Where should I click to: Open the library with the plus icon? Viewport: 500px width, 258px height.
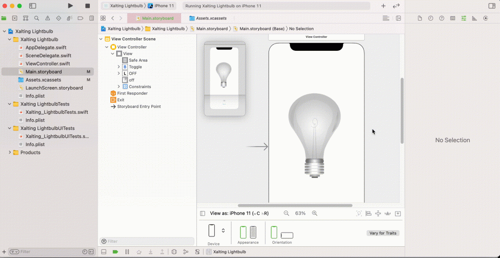click(383, 6)
